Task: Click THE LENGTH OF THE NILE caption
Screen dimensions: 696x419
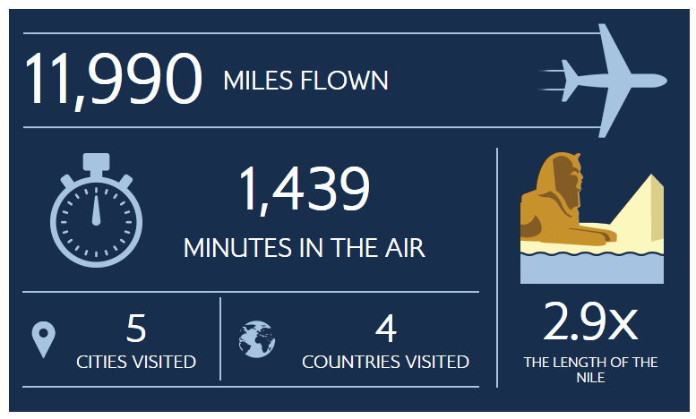Action: click(591, 370)
